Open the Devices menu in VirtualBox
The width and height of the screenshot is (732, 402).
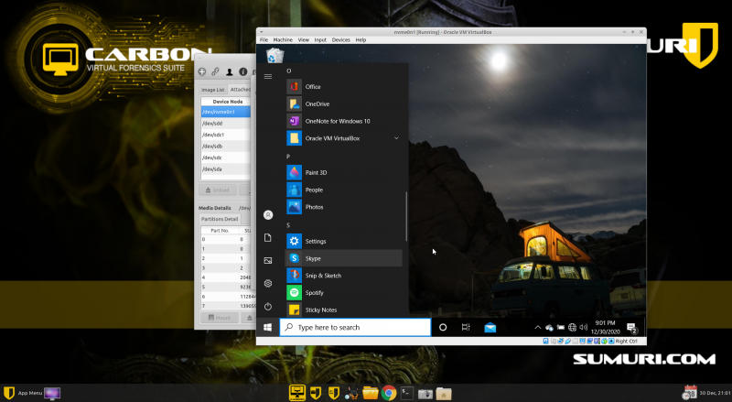coord(340,40)
